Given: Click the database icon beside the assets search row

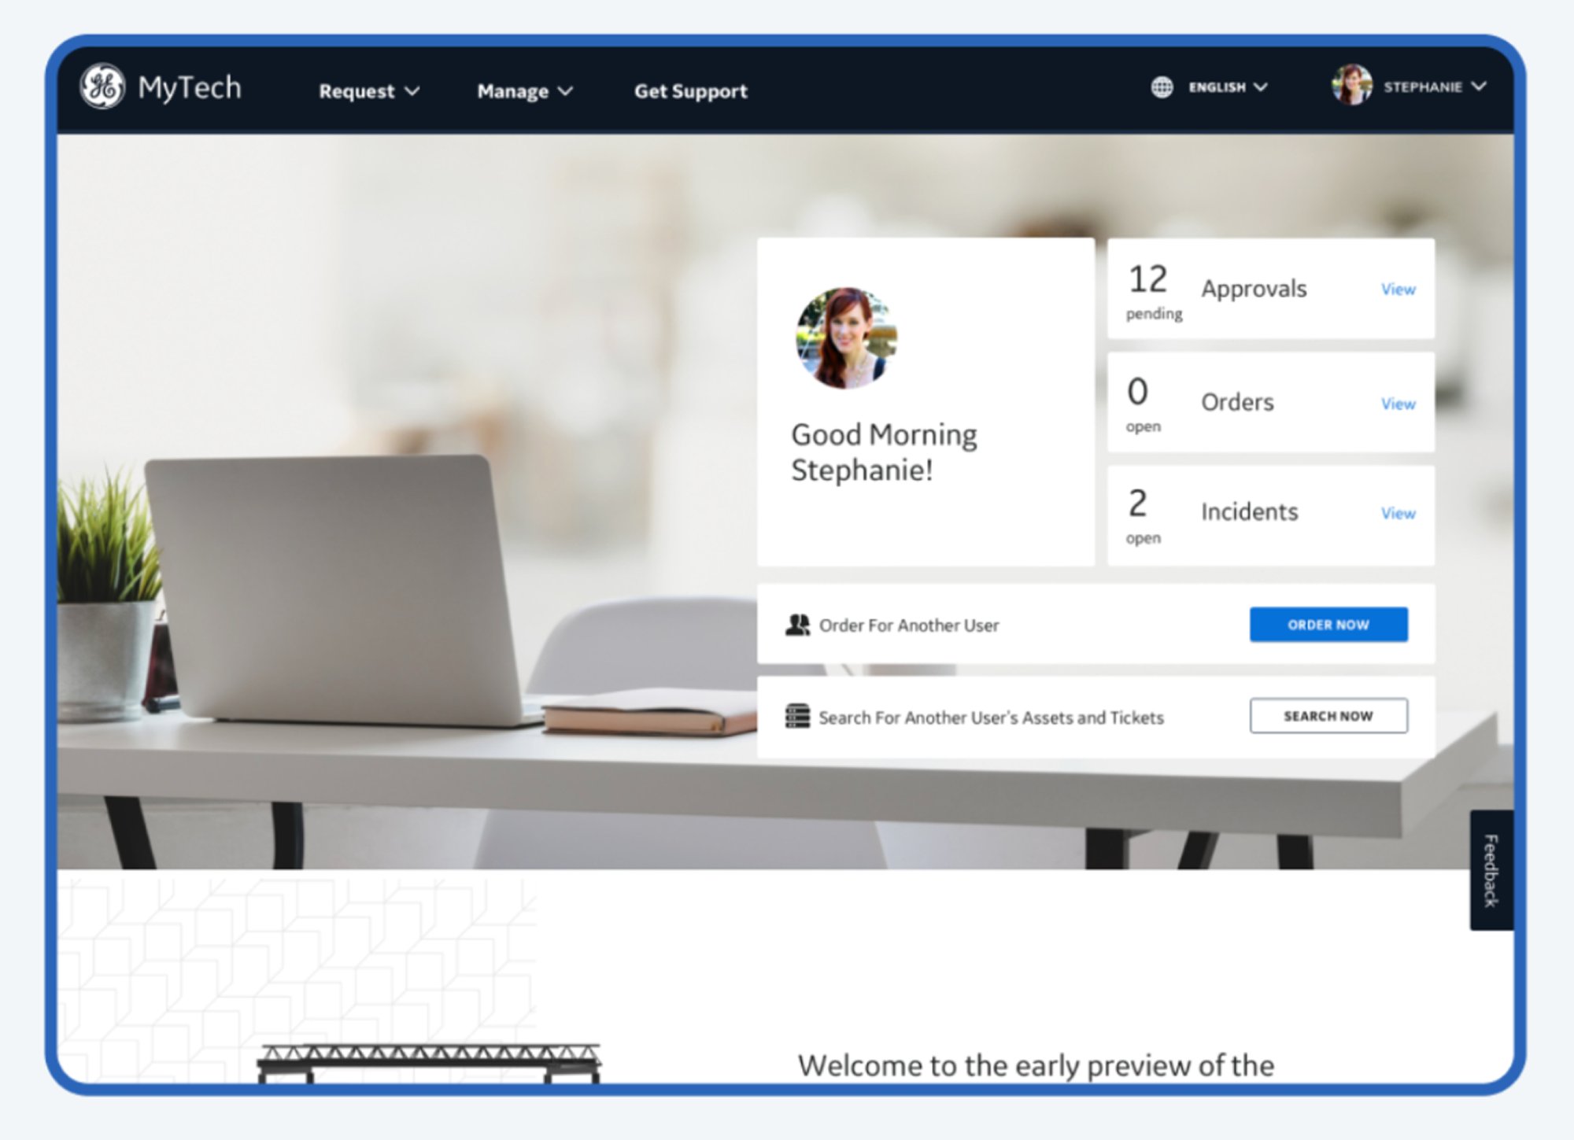Looking at the screenshot, I should pos(796,717).
